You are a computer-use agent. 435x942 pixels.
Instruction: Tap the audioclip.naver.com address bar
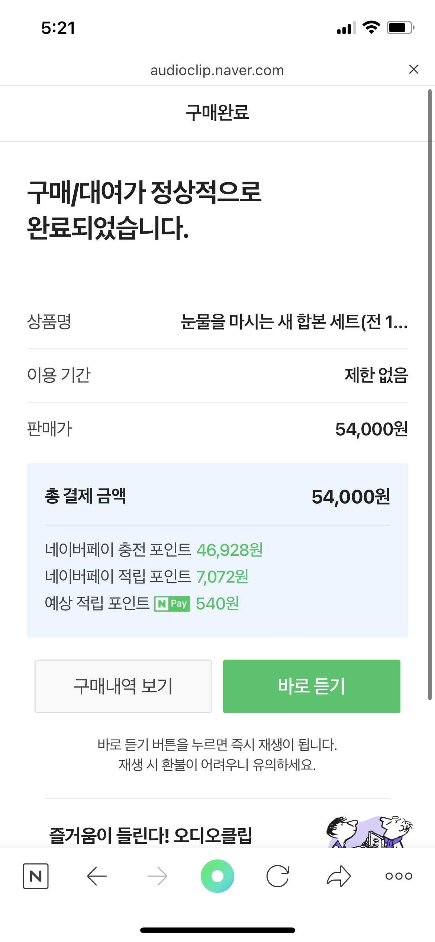(x=217, y=70)
